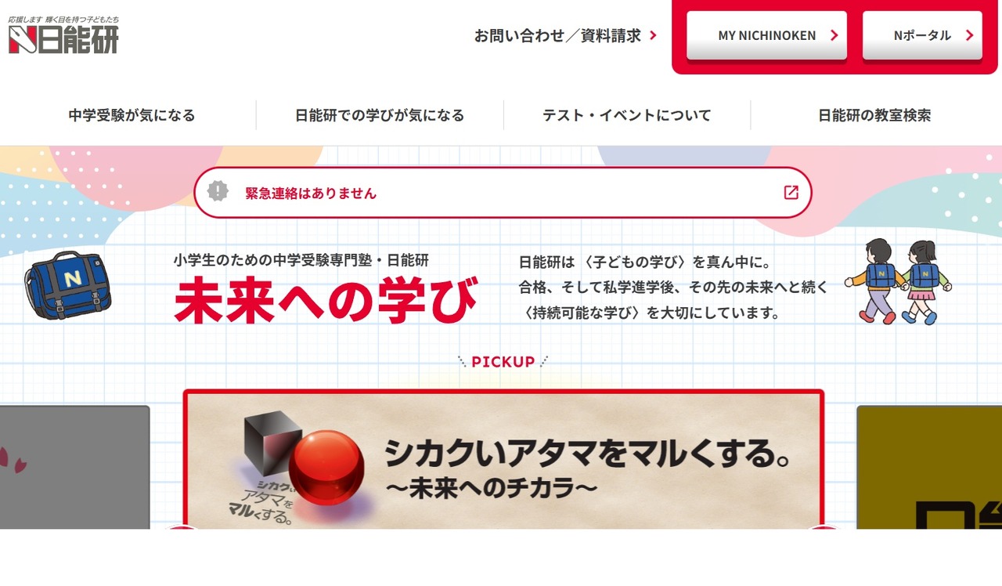This screenshot has height=586, width=1002.
Task: Click the 日能研 logo icon
Action: [x=23, y=41]
